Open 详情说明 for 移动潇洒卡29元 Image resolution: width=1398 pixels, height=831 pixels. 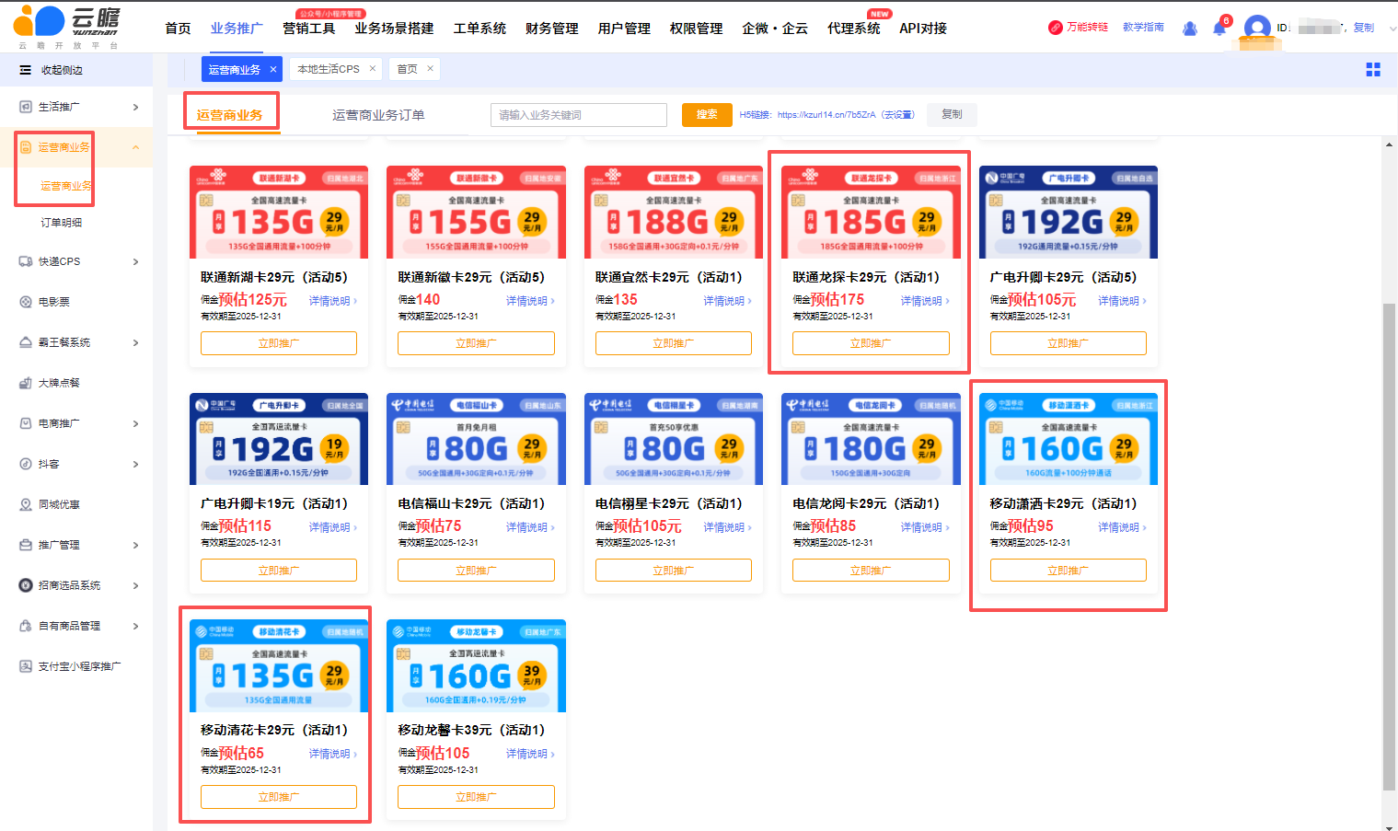[x=1121, y=527]
